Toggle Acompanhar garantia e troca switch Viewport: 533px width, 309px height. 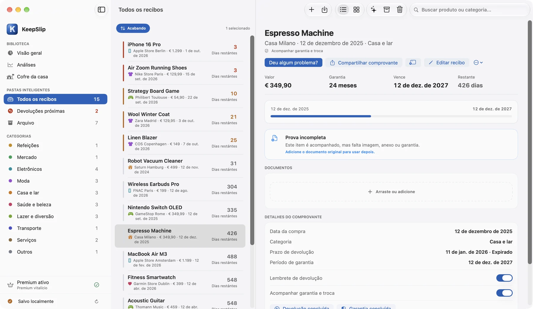coord(504,293)
